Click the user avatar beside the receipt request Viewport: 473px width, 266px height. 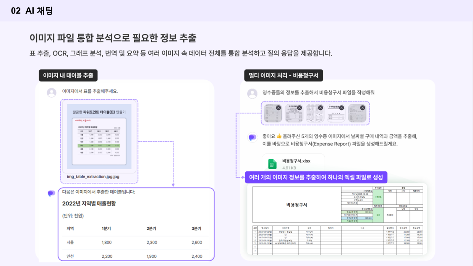click(252, 94)
